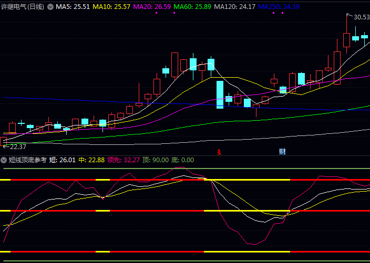Click the 中 value 22.88 label
This screenshot has width=370, height=263.
91,160
